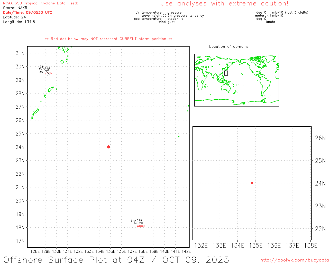This screenshot has width=329, height=263.
Task: Click the Offshore Surface Plot title text
Action: (x=116, y=259)
